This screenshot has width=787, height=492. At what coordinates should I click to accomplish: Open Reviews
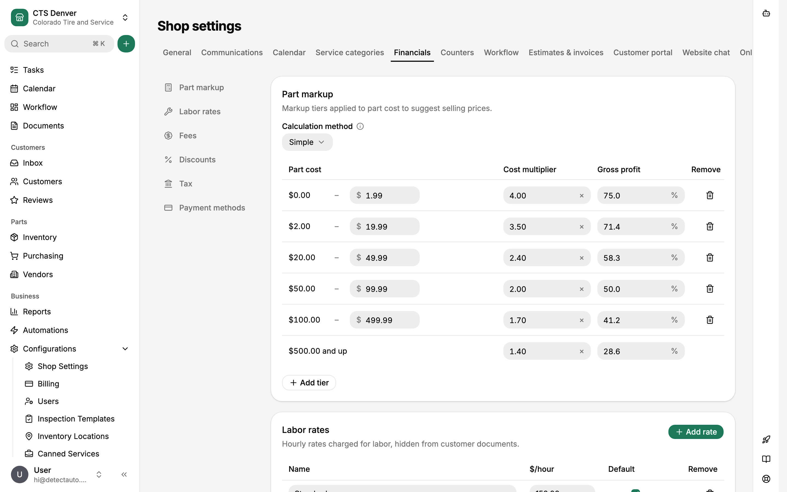(70, 200)
